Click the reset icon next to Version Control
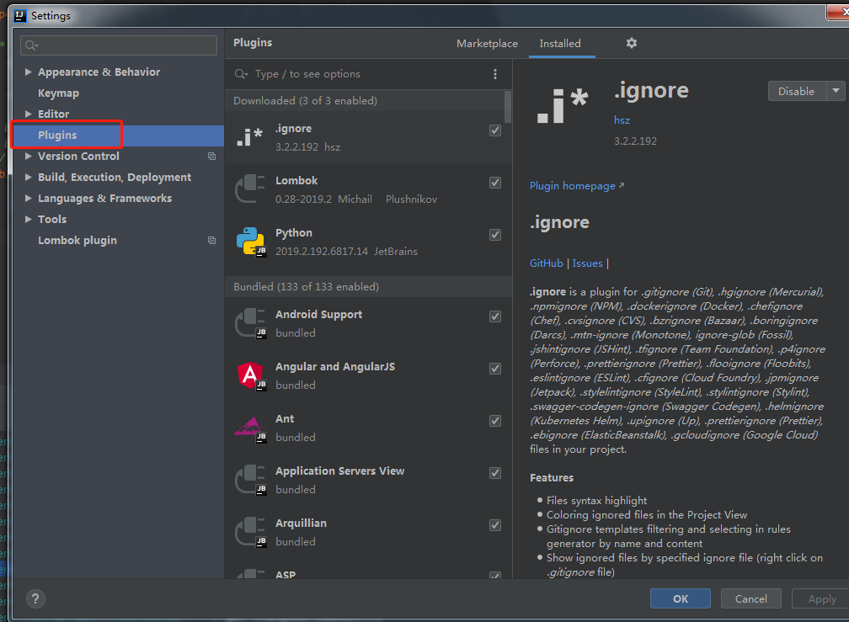 click(x=211, y=156)
